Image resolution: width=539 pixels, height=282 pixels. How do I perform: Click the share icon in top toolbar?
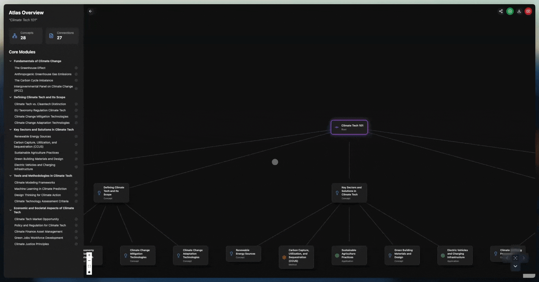pos(501,11)
